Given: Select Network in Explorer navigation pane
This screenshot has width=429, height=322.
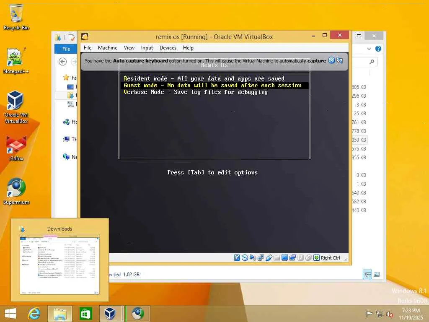Looking at the screenshot, I should click(x=70, y=157).
